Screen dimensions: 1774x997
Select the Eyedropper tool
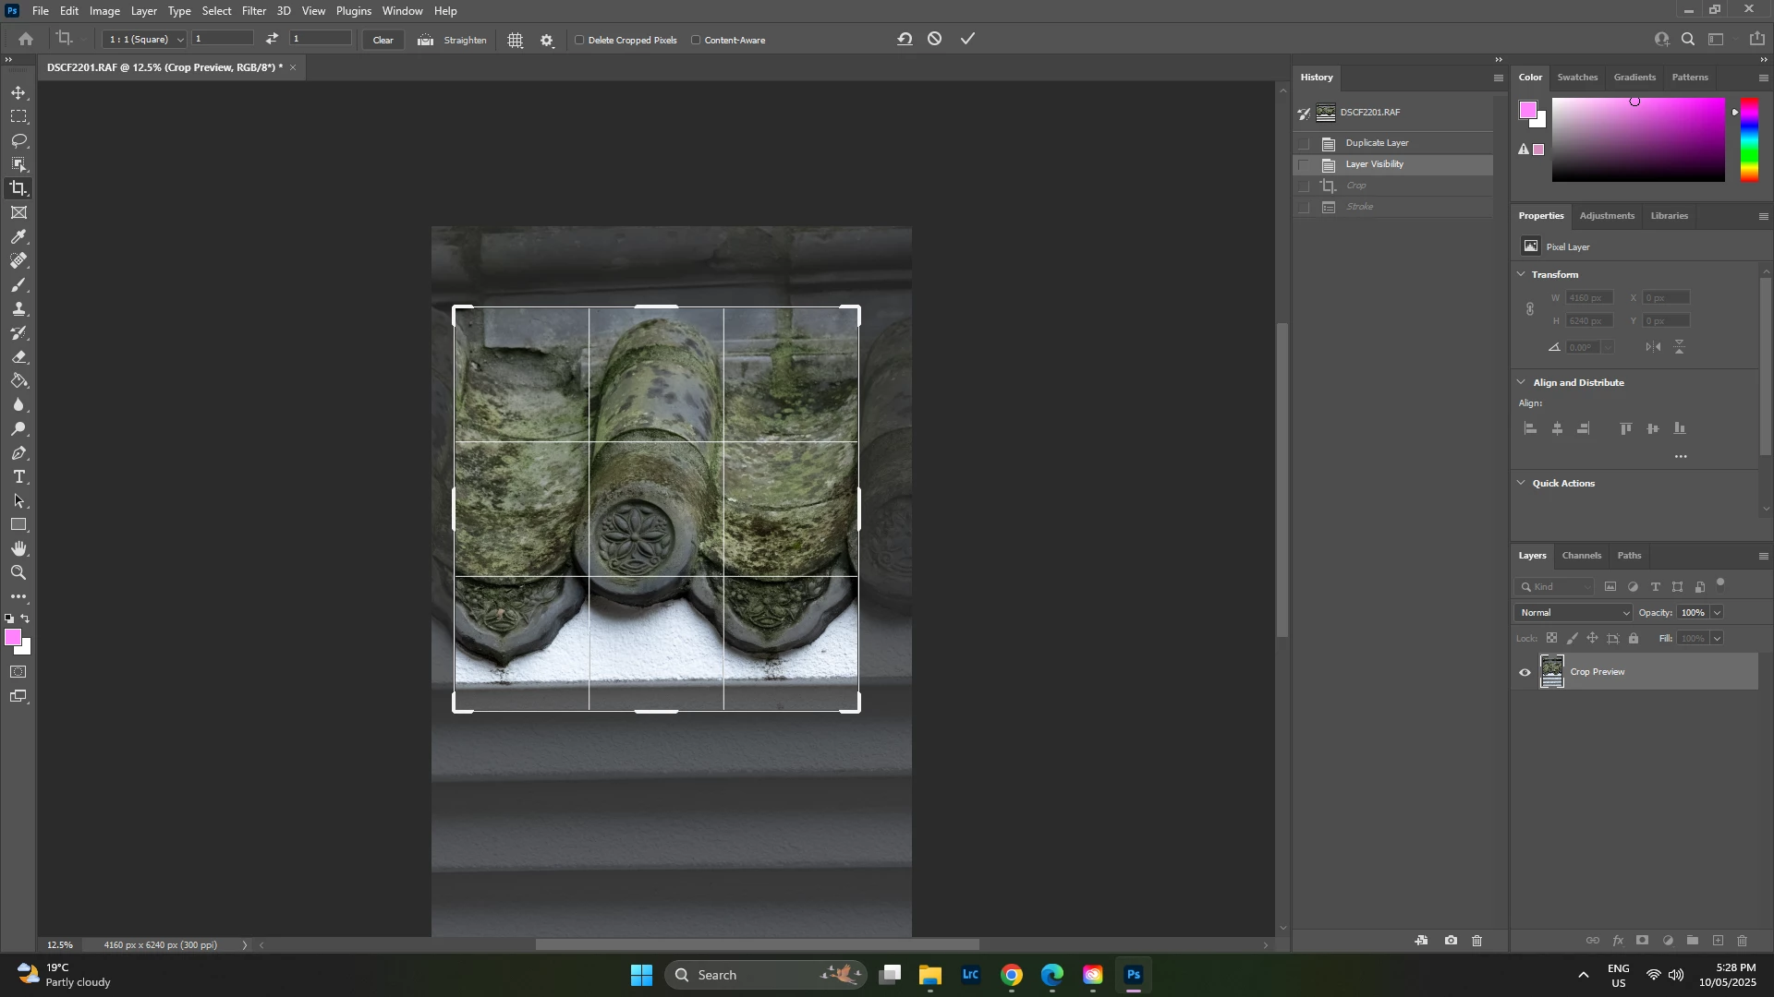pyautogui.click(x=18, y=237)
